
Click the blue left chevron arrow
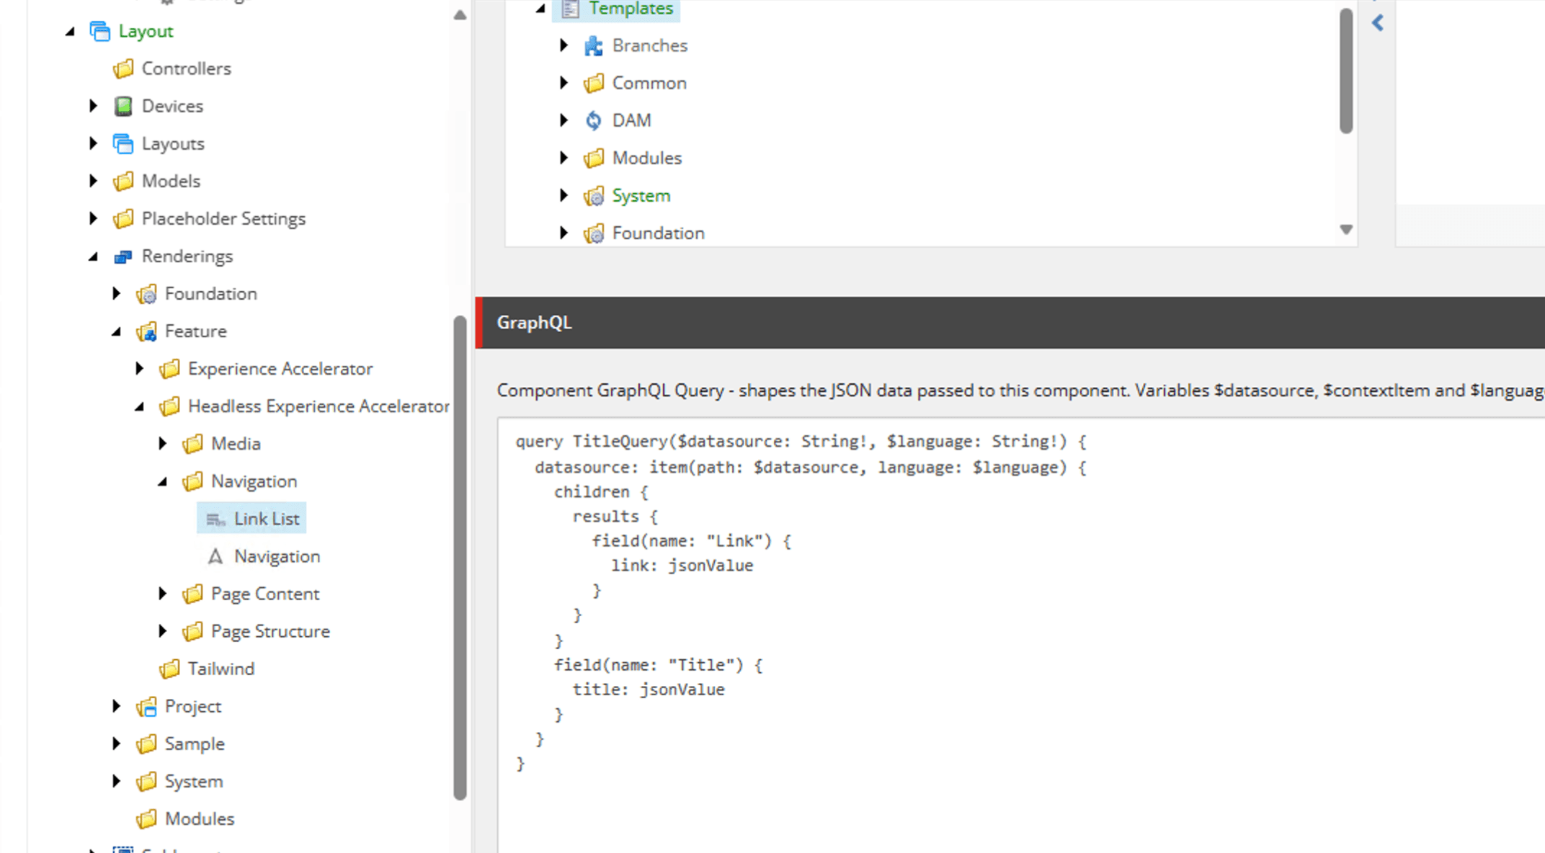pyautogui.click(x=1378, y=23)
